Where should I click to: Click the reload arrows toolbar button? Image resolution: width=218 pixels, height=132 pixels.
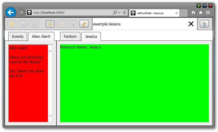click(84, 24)
